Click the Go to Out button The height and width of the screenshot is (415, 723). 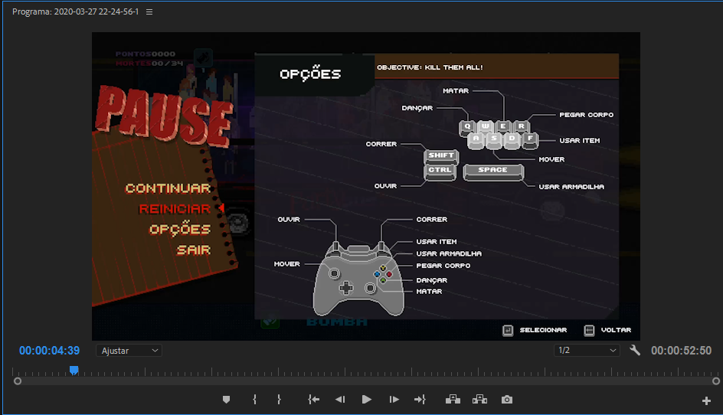coord(420,400)
